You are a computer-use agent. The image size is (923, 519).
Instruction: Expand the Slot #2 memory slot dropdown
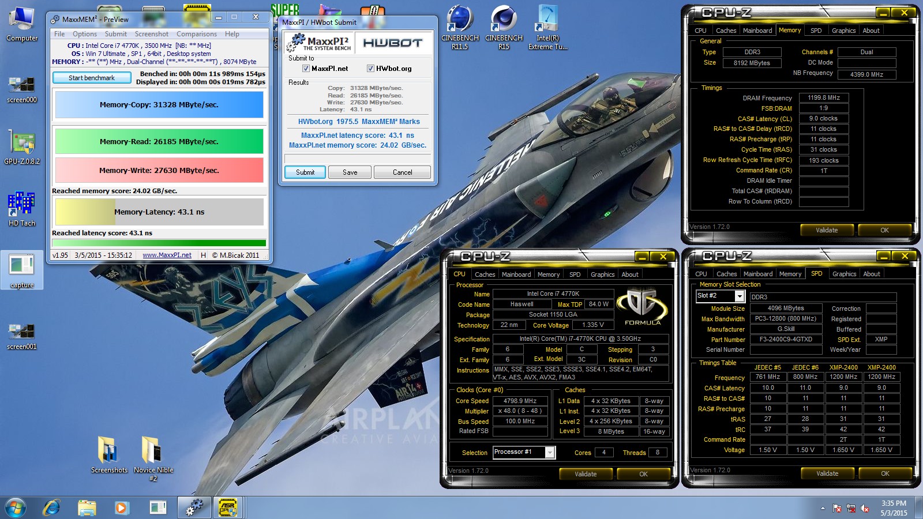coord(740,296)
